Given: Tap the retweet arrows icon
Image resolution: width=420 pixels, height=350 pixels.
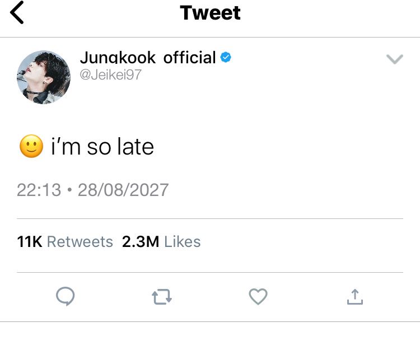Looking at the screenshot, I should (x=162, y=297).
